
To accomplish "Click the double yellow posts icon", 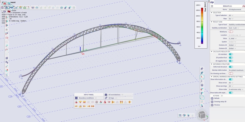I will (x=121, y=102).
